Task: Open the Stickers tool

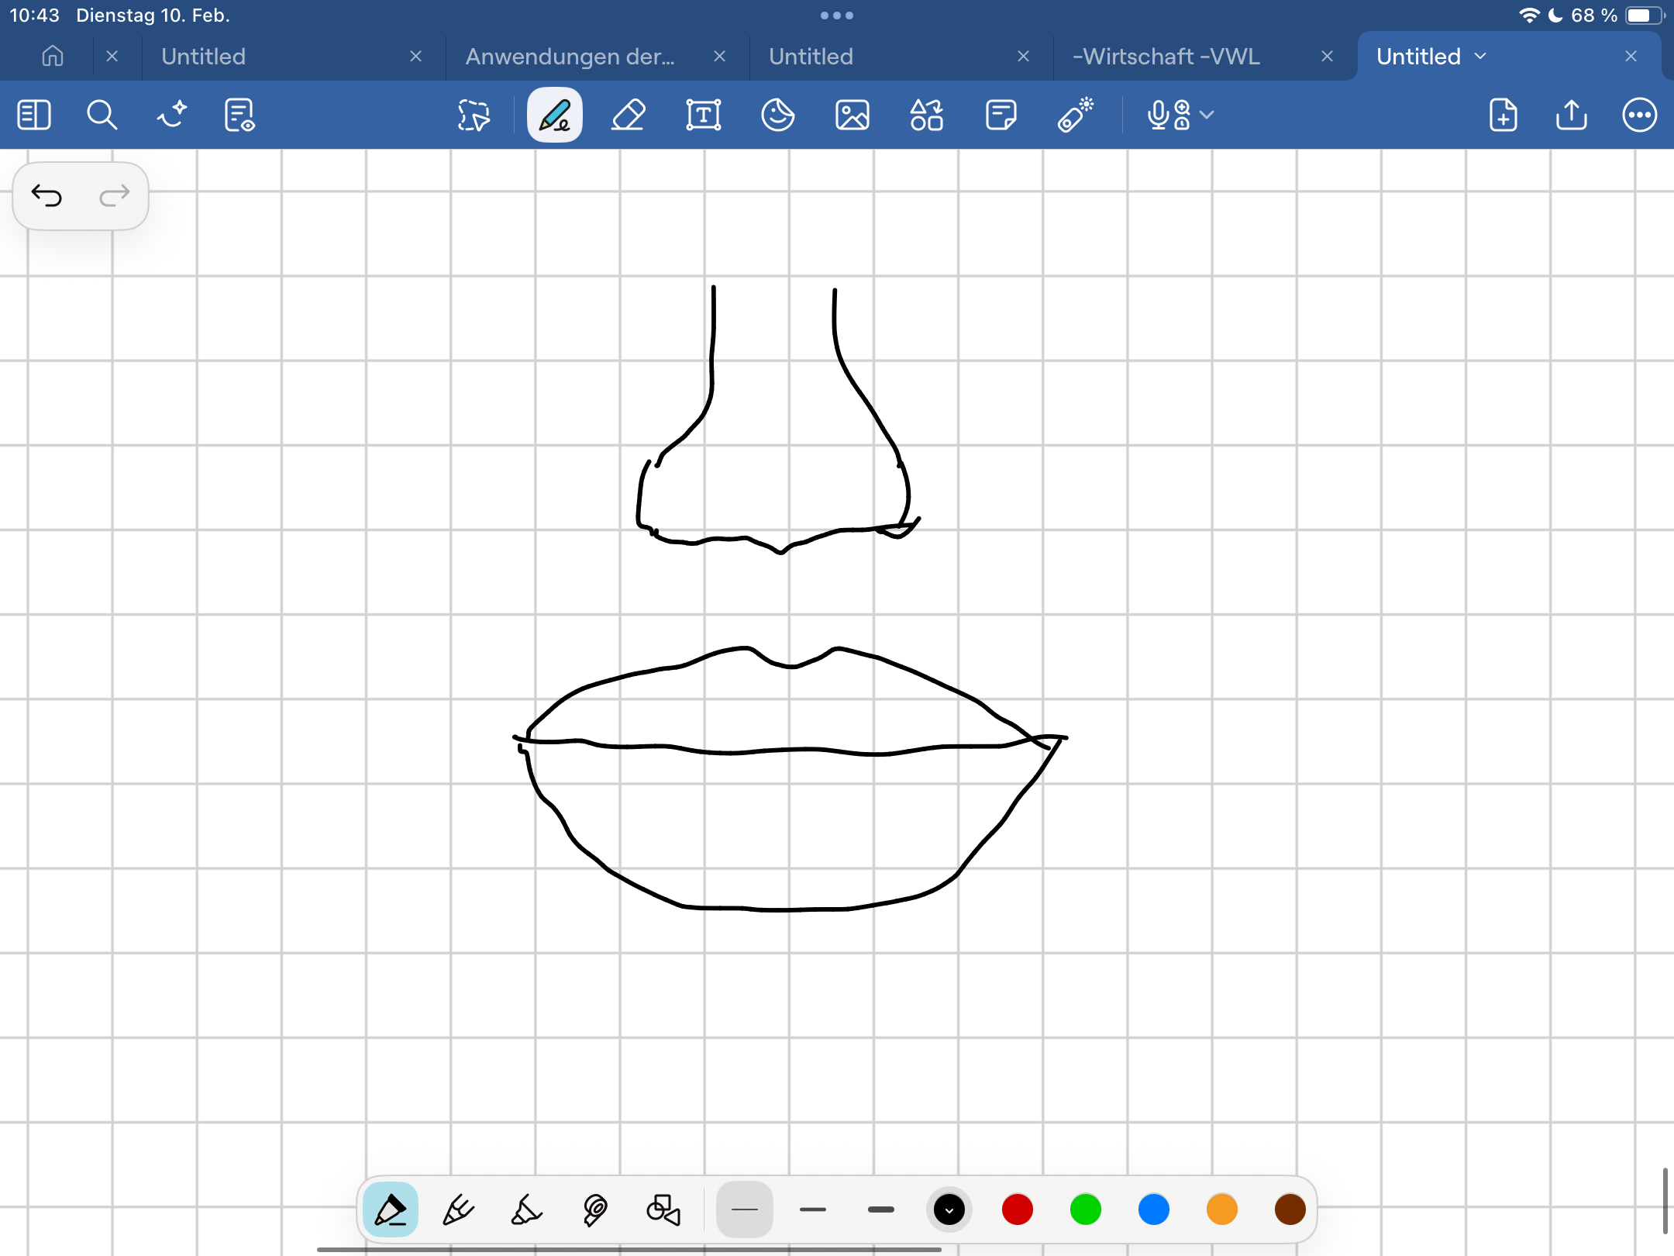Action: click(x=777, y=116)
